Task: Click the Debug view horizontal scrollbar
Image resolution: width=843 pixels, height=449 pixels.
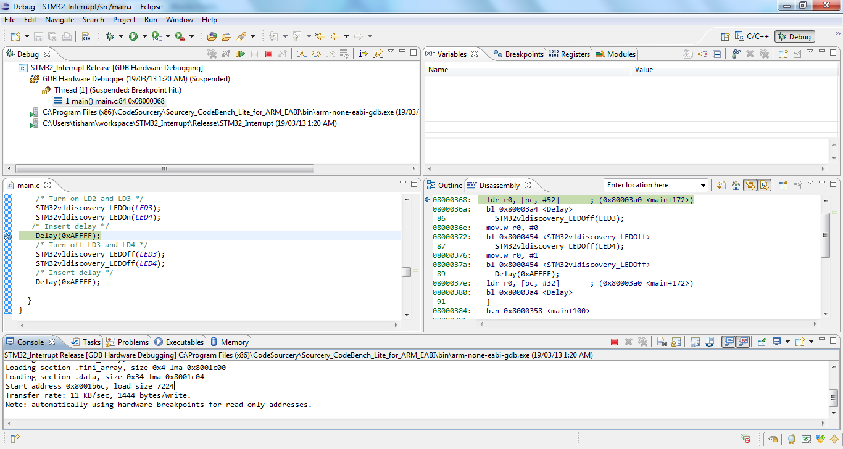Action: point(164,168)
